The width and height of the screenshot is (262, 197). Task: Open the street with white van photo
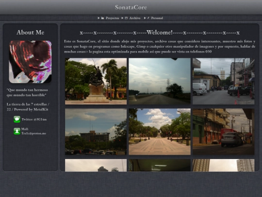coord(224,81)
